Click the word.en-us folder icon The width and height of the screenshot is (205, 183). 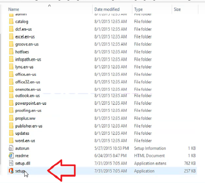(11, 141)
